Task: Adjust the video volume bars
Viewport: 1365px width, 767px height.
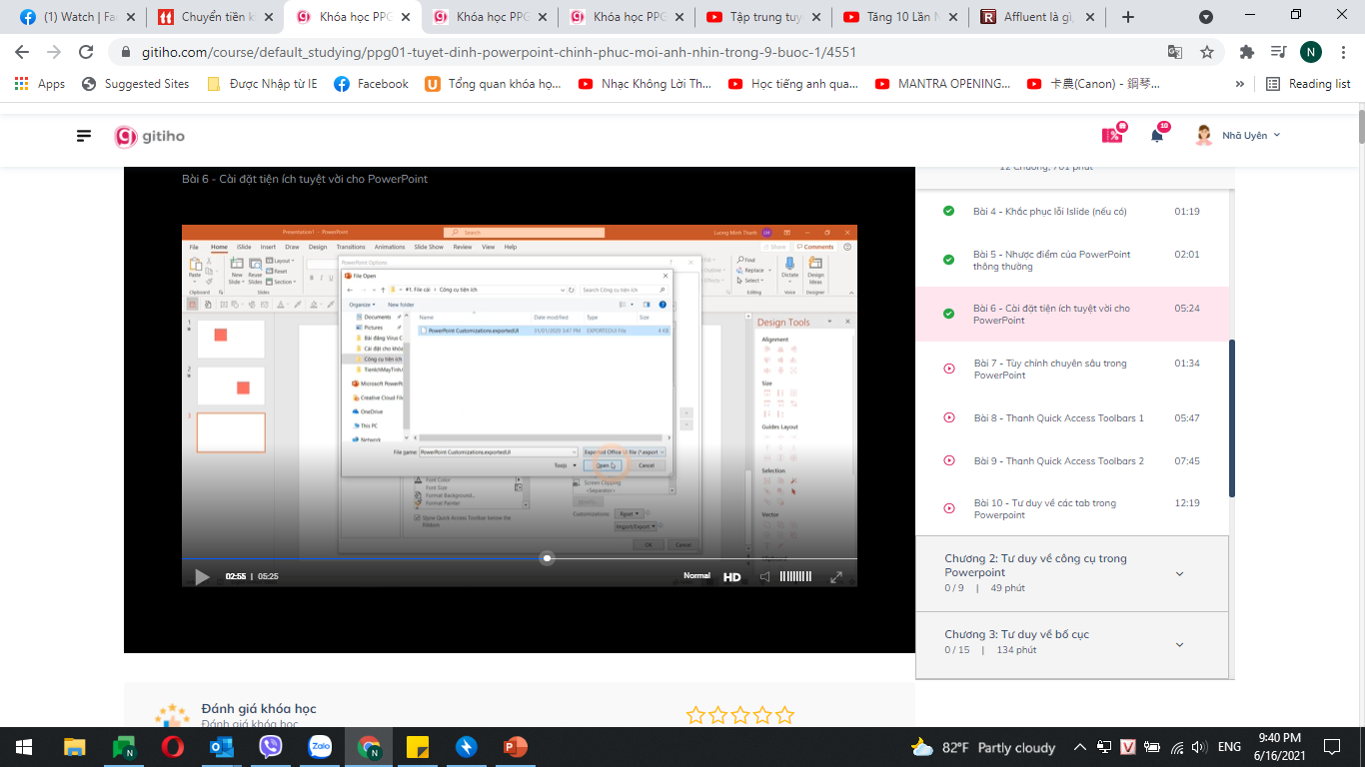Action: point(795,576)
